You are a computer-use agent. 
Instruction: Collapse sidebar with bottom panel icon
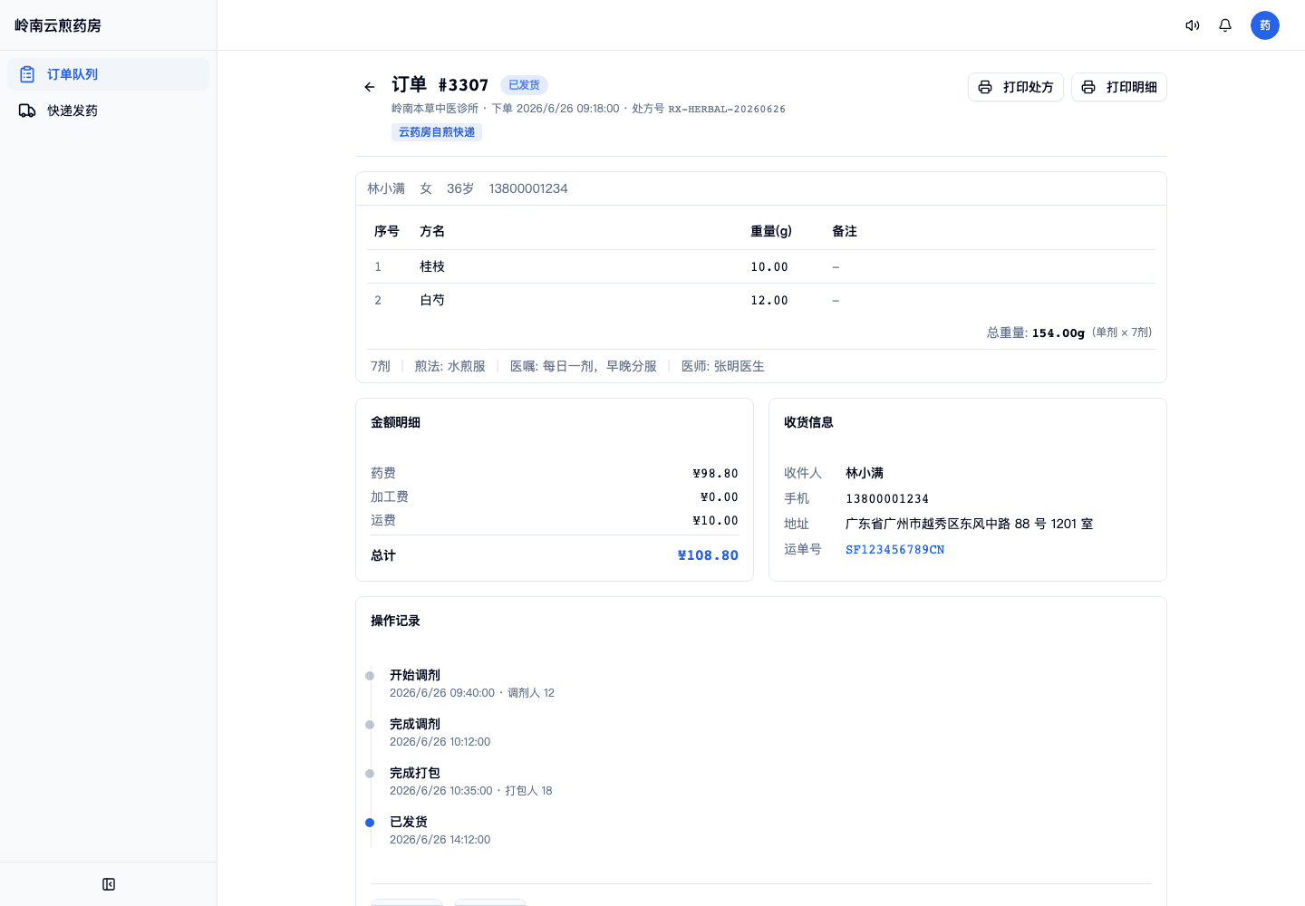pos(109,884)
